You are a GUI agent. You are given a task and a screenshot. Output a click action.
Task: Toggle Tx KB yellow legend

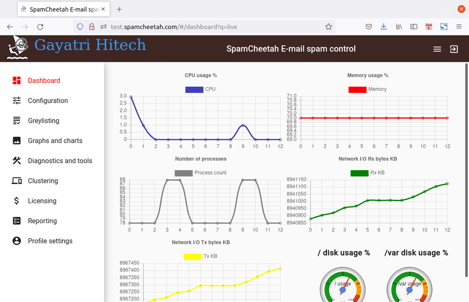[193, 256]
